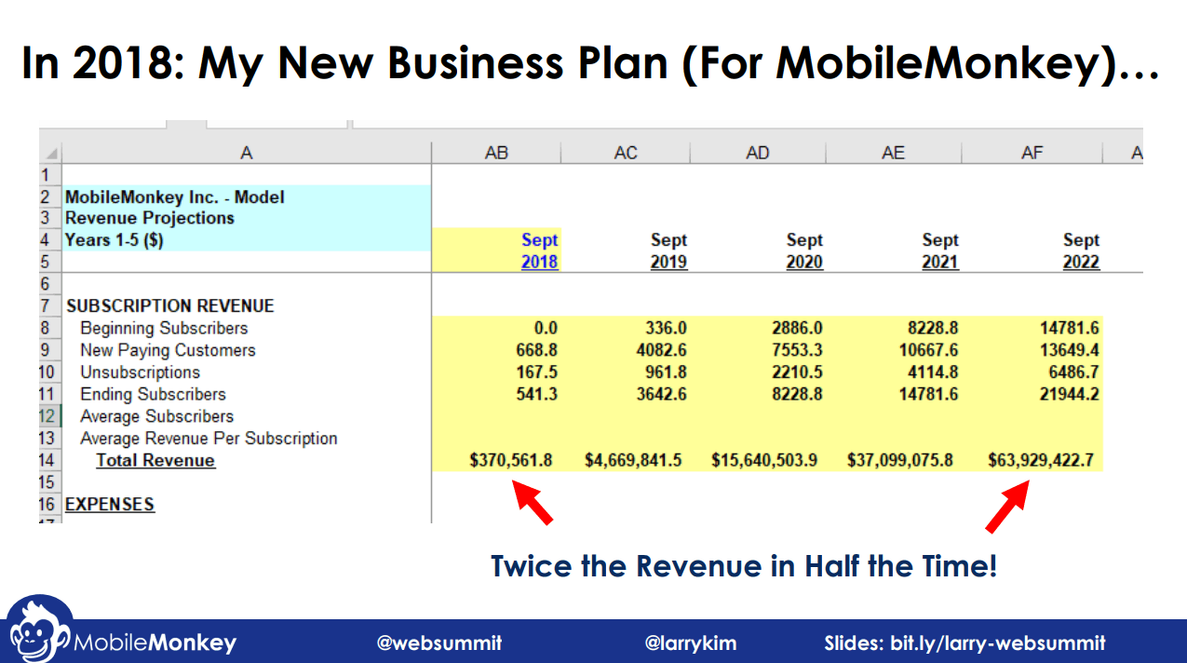The image size is (1187, 663).
Task: Click the slide title about 2018 Business Plan
Action: coord(591,62)
